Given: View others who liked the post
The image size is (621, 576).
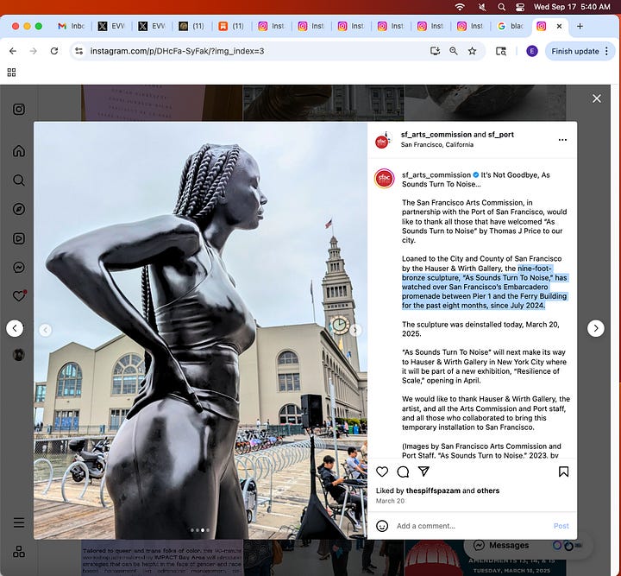Looking at the screenshot, I should coord(488,491).
